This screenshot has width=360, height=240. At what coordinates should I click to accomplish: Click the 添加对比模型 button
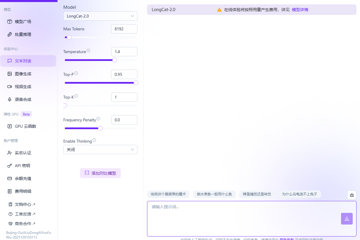tap(100, 173)
